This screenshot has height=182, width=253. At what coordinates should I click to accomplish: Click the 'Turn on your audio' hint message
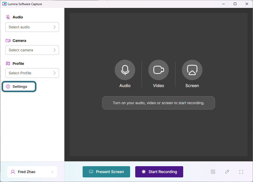click(x=159, y=103)
